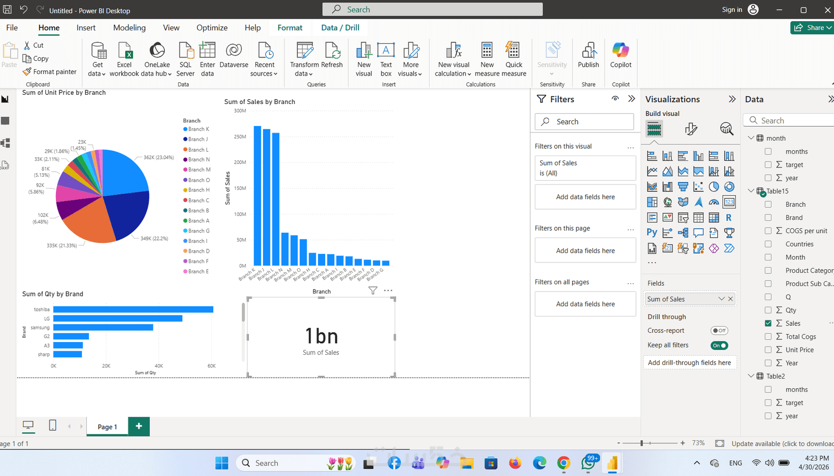The image size is (834, 476).
Task: Switch to the Modeling ribbon tab
Action: pos(130,28)
